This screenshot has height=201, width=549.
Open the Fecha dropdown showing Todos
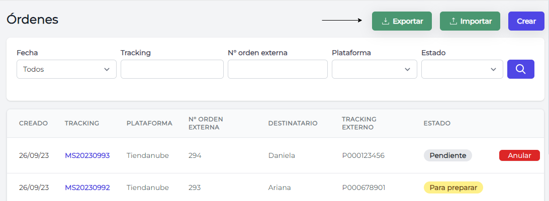tap(66, 69)
